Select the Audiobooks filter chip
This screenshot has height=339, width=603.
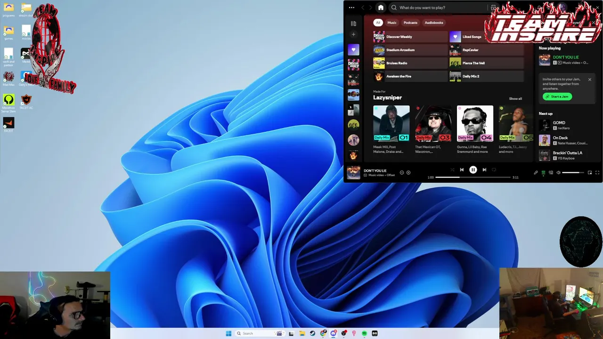coord(434,23)
